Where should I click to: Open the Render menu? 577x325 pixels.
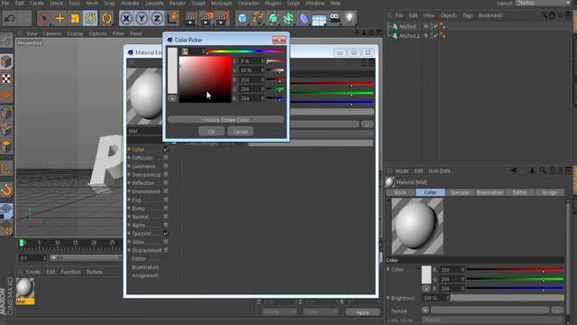click(x=178, y=4)
